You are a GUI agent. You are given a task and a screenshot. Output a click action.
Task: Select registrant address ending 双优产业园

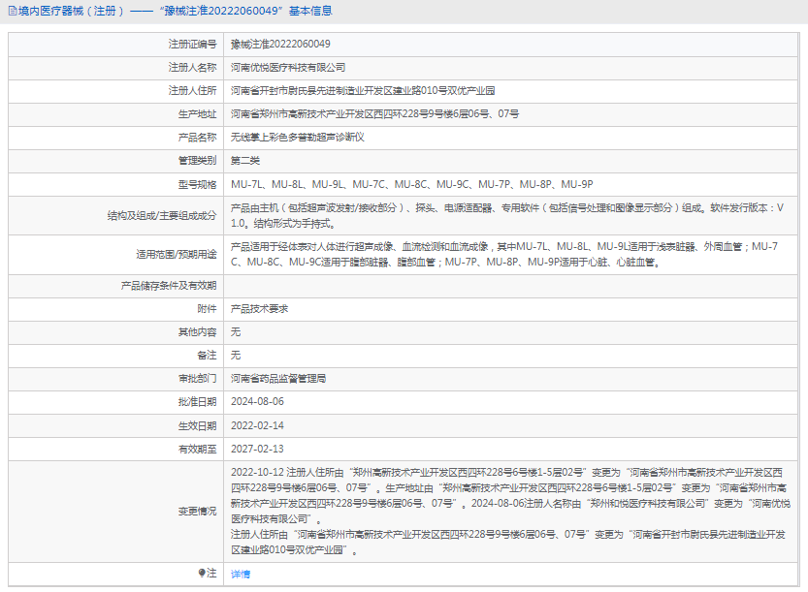point(363,91)
